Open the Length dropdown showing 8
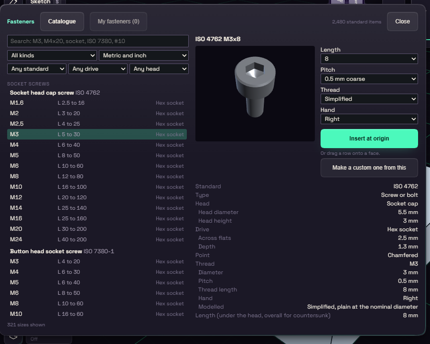The image size is (430, 344). tap(369, 59)
